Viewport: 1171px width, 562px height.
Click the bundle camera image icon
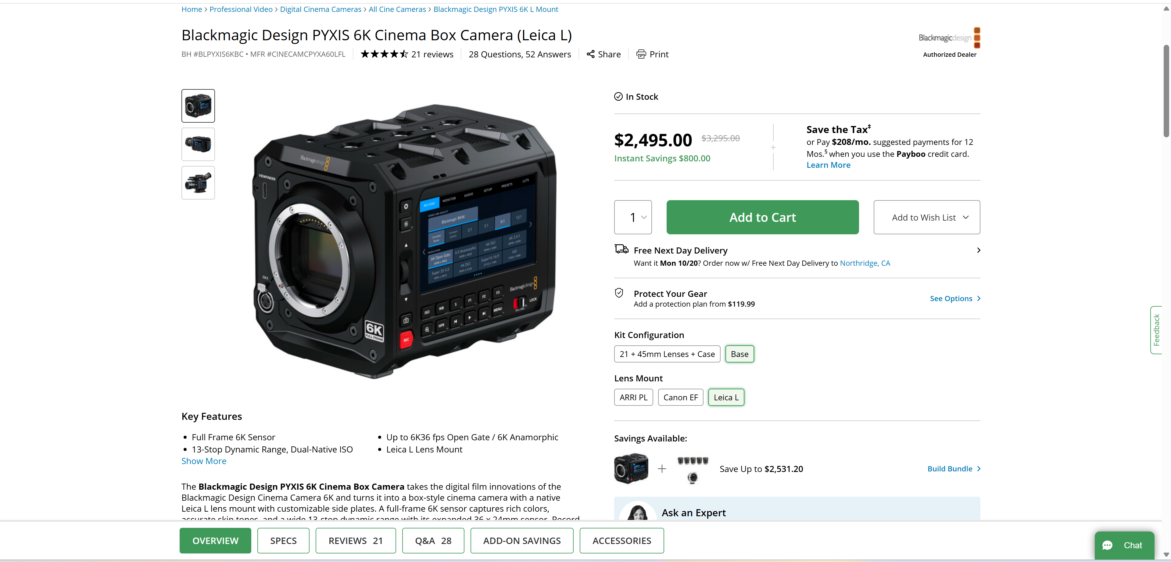click(631, 468)
